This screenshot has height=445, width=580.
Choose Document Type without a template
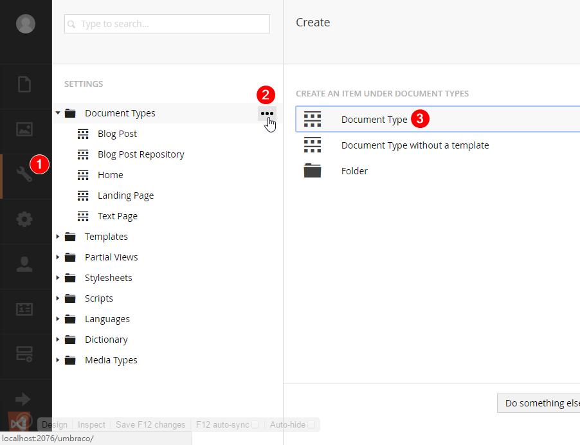(x=415, y=145)
